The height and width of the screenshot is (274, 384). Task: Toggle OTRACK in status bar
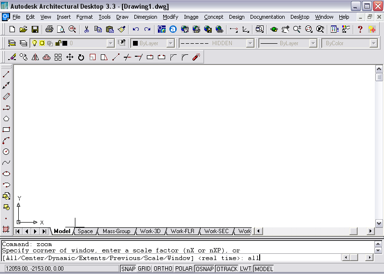click(227, 269)
